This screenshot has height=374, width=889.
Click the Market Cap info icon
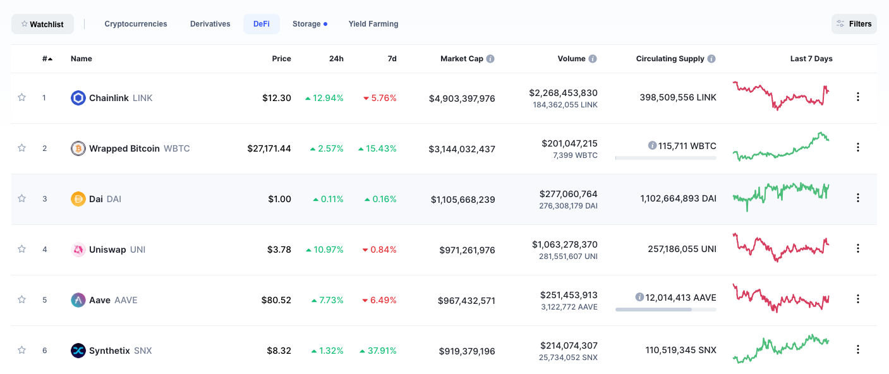coord(490,59)
